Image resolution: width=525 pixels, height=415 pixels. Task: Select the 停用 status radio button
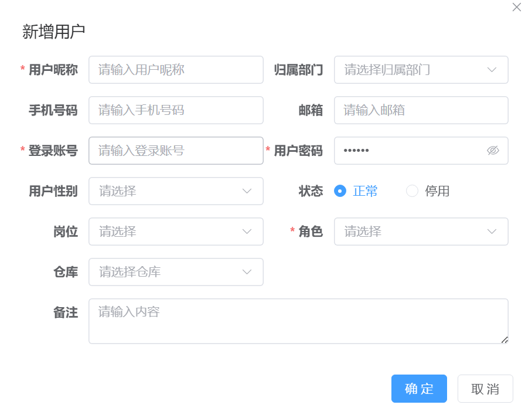point(412,191)
